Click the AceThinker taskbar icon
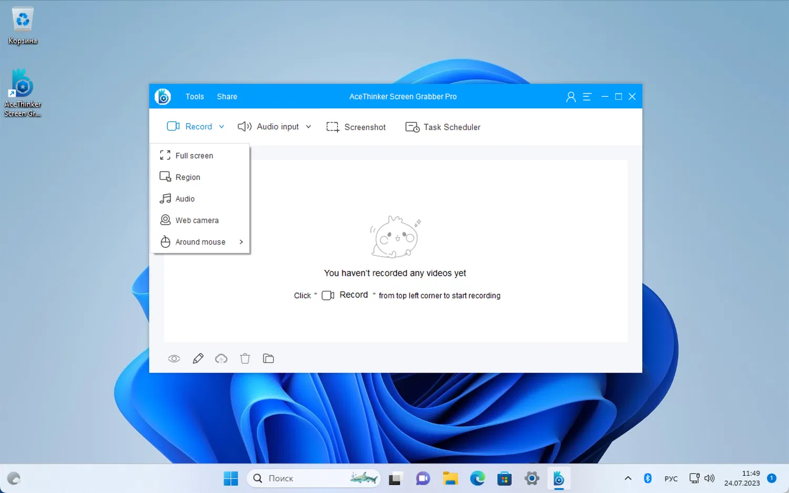This screenshot has height=493, width=789. pos(559,479)
